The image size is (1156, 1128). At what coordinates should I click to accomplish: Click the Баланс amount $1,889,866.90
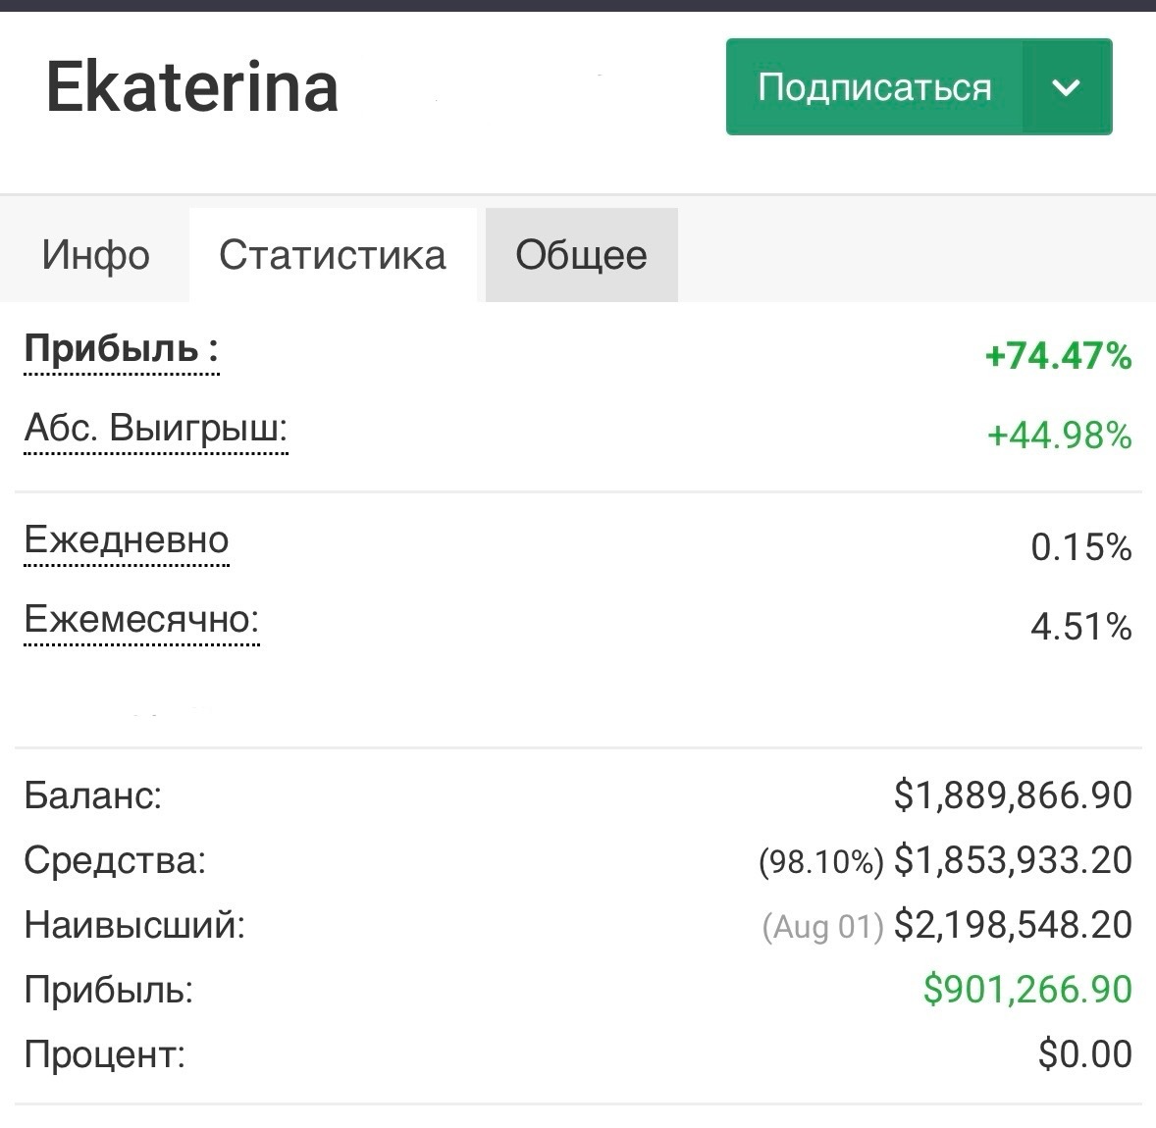click(x=1013, y=795)
